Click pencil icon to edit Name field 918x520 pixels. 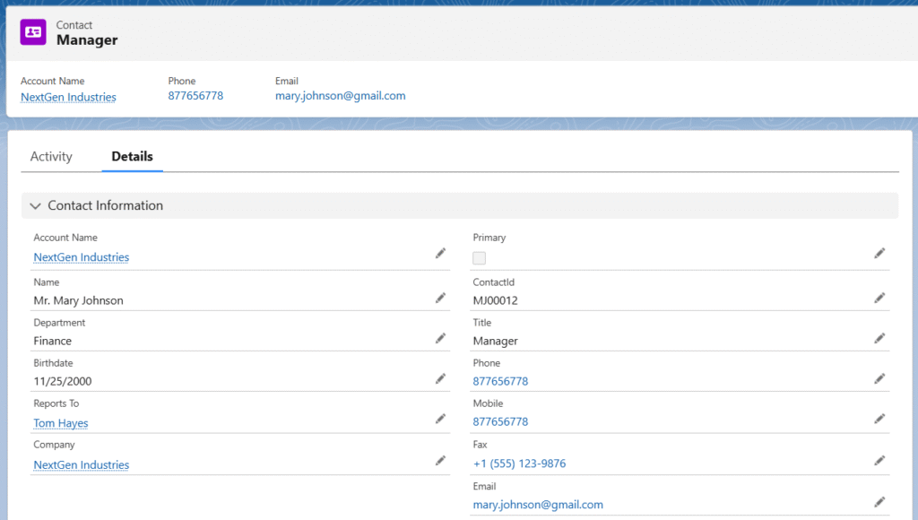point(440,298)
